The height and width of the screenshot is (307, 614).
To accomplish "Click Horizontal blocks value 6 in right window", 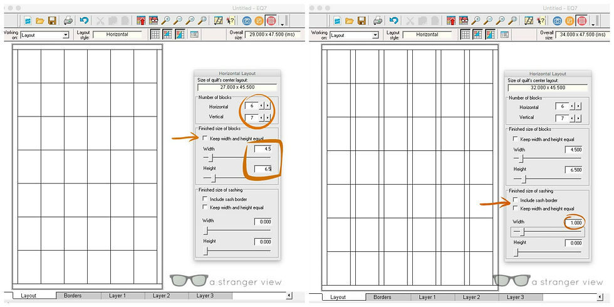I will (x=562, y=107).
